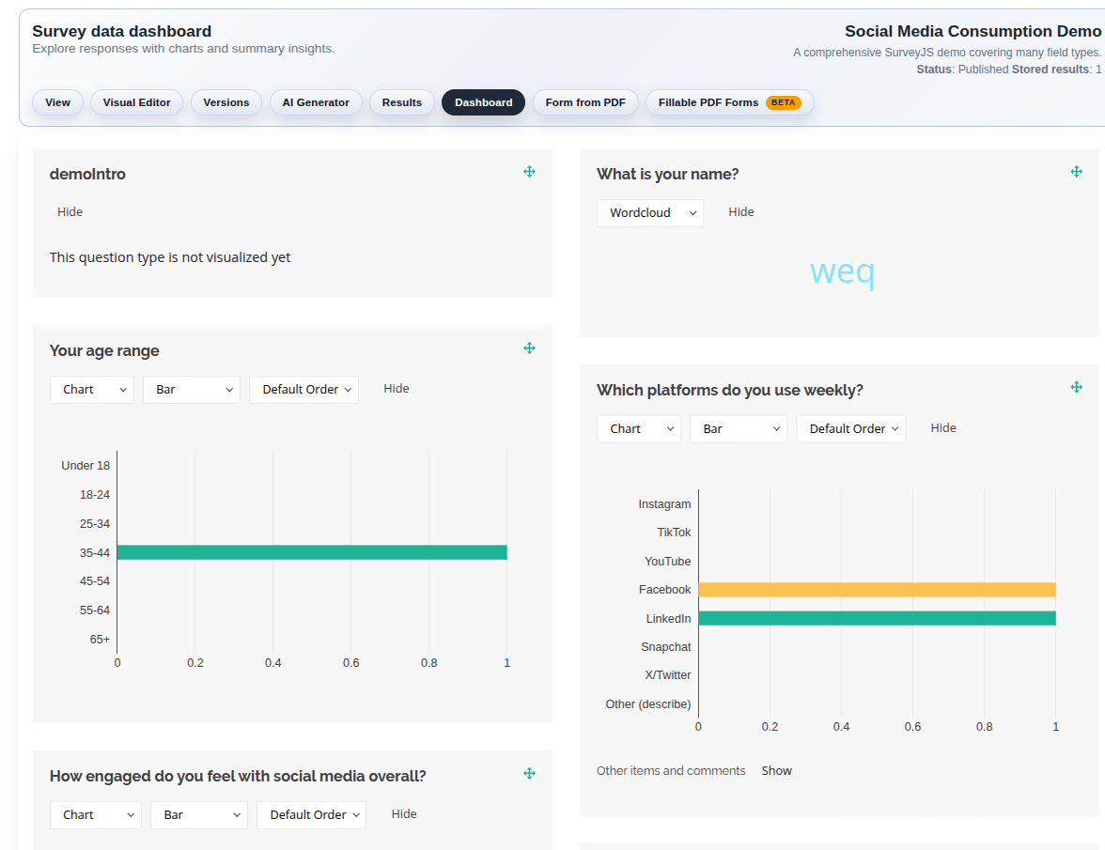Open the Default Order dropdown for platforms chart
1105x850 pixels.
point(850,428)
